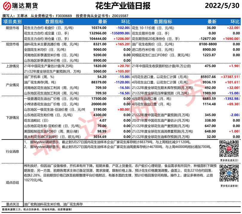Click the 重点关注 row label
The width and height of the screenshot is (242, 214).
[x=12, y=204]
